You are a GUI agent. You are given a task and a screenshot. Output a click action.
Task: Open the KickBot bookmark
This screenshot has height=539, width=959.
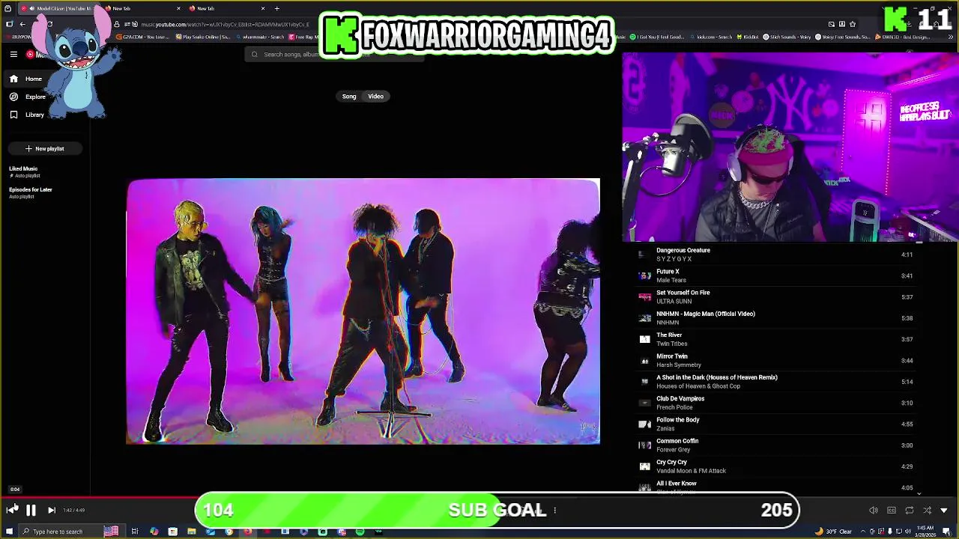[747, 36]
